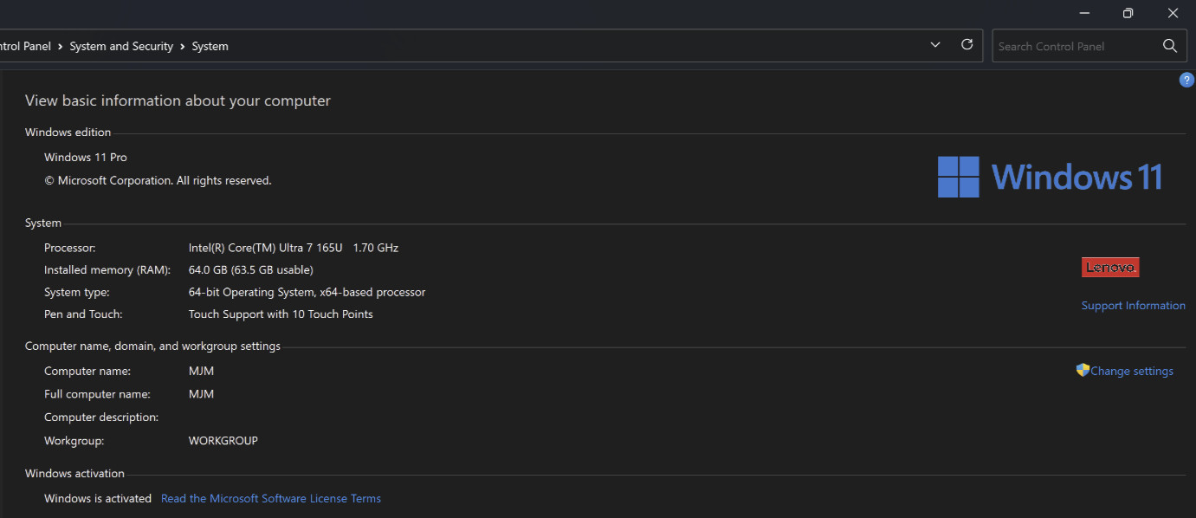Click the View basic information heading
The height and width of the screenshot is (518, 1196).
click(x=178, y=100)
